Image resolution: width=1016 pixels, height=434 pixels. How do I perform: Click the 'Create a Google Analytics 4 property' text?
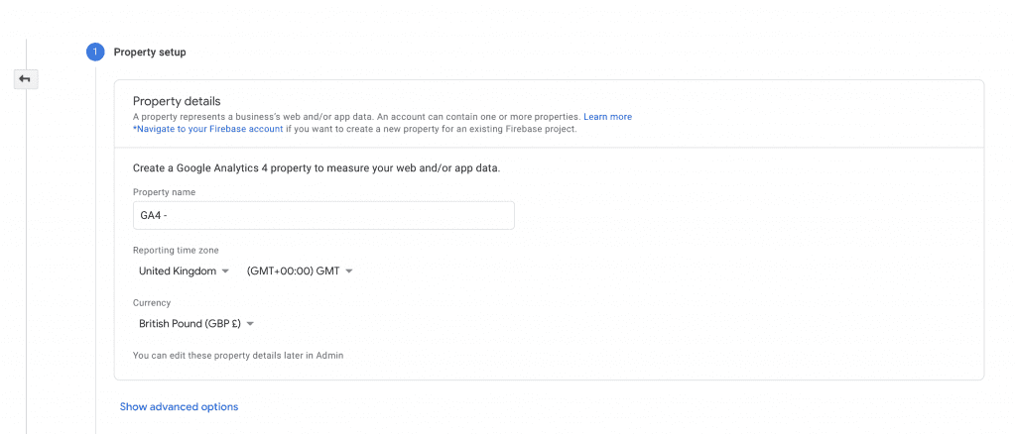pyautogui.click(x=316, y=168)
